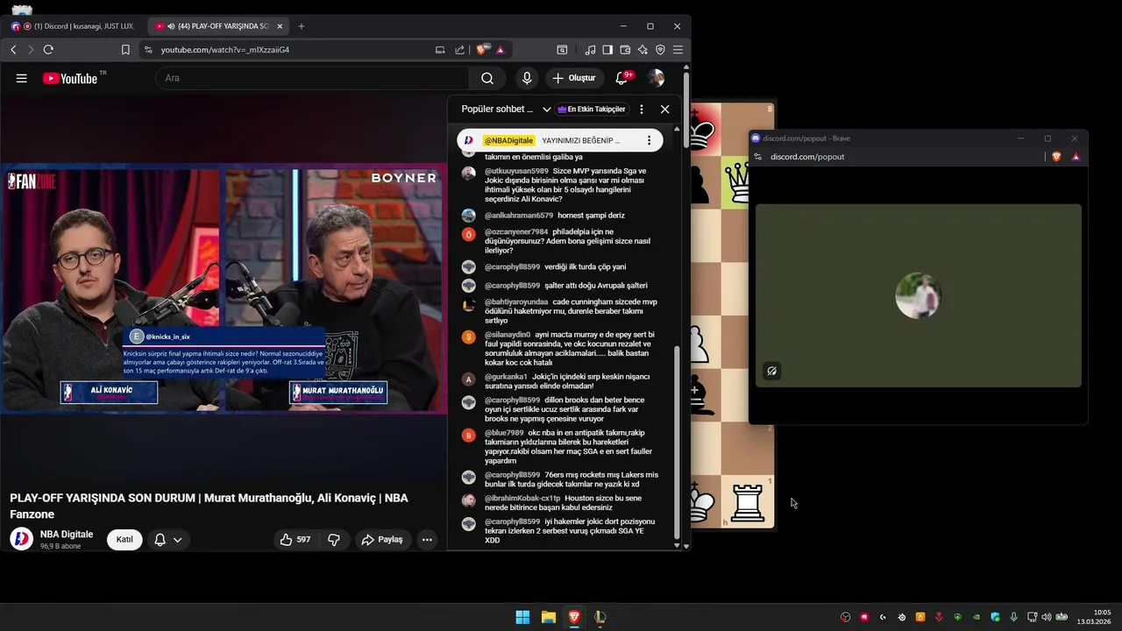Unmute microphone in Discord popout

coord(771,371)
